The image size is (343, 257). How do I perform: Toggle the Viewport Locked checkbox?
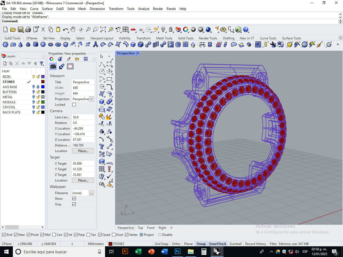coord(74,105)
